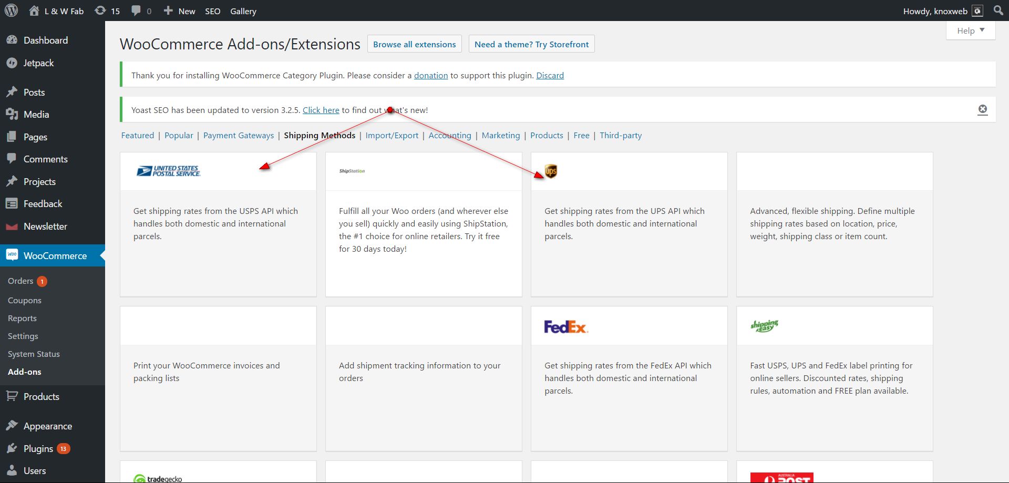Select the Import/Export filter tab

[392, 136]
